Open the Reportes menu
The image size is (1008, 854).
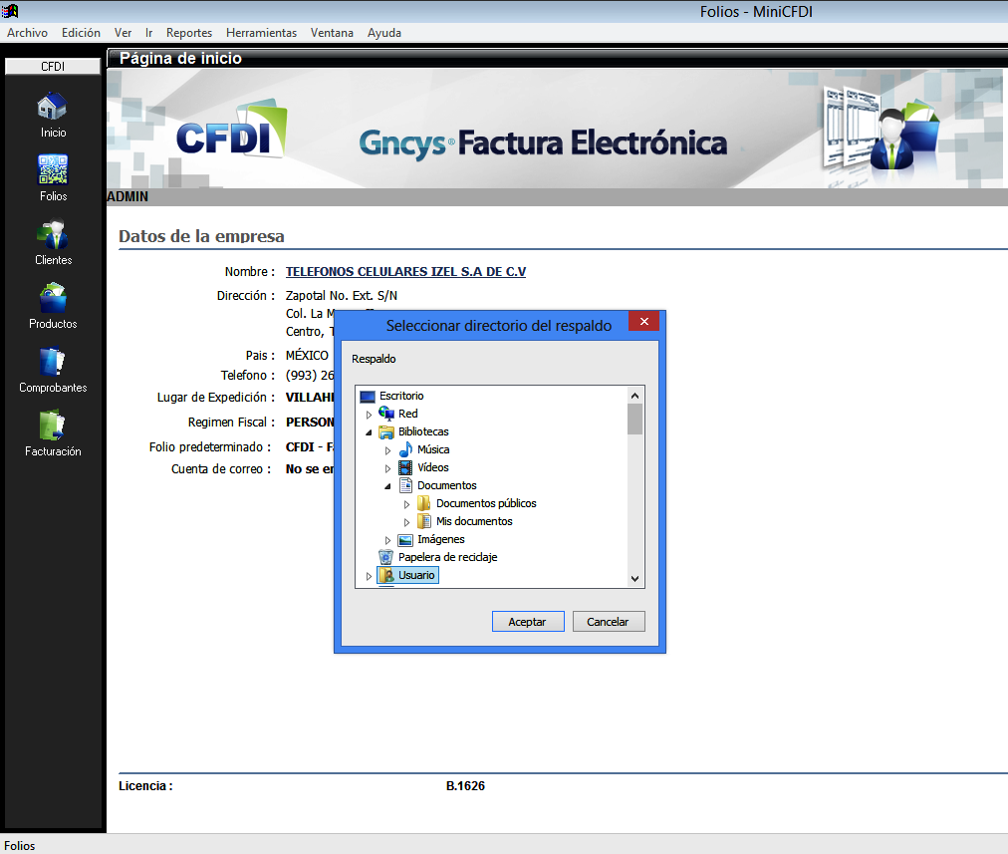[189, 33]
